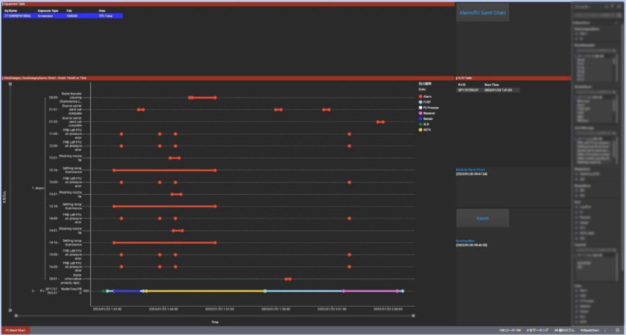The height and width of the screenshot is (335, 626).
Task: Open the Module Gantt Chart link
Action: pos(470,170)
